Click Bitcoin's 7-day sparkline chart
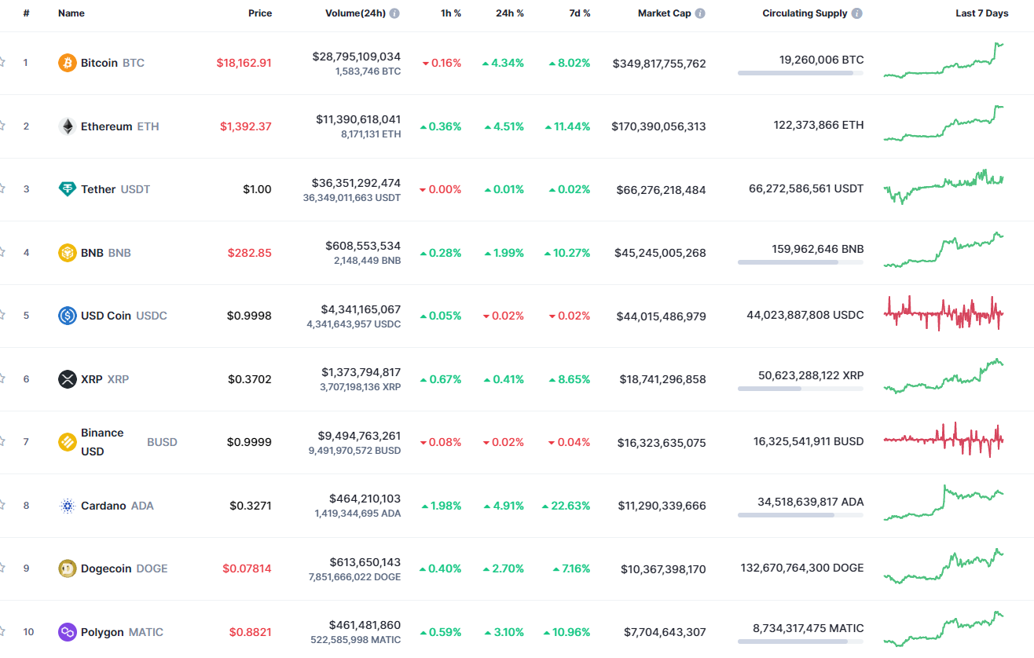 943,63
